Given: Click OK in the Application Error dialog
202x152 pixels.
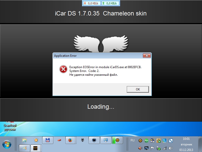Looking at the screenshot, I should click(x=138, y=89).
